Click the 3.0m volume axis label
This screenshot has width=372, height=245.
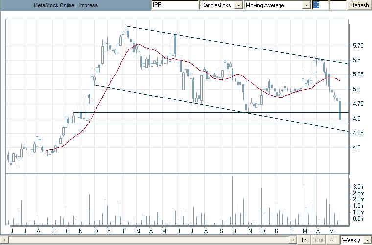point(358,187)
